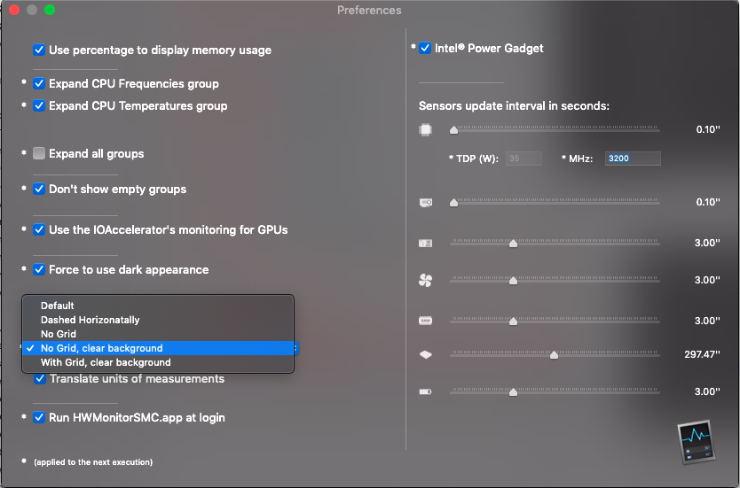Viewport: 740px width, 488px height.
Task: Click the RAM memory sensor icon
Action: [425, 321]
